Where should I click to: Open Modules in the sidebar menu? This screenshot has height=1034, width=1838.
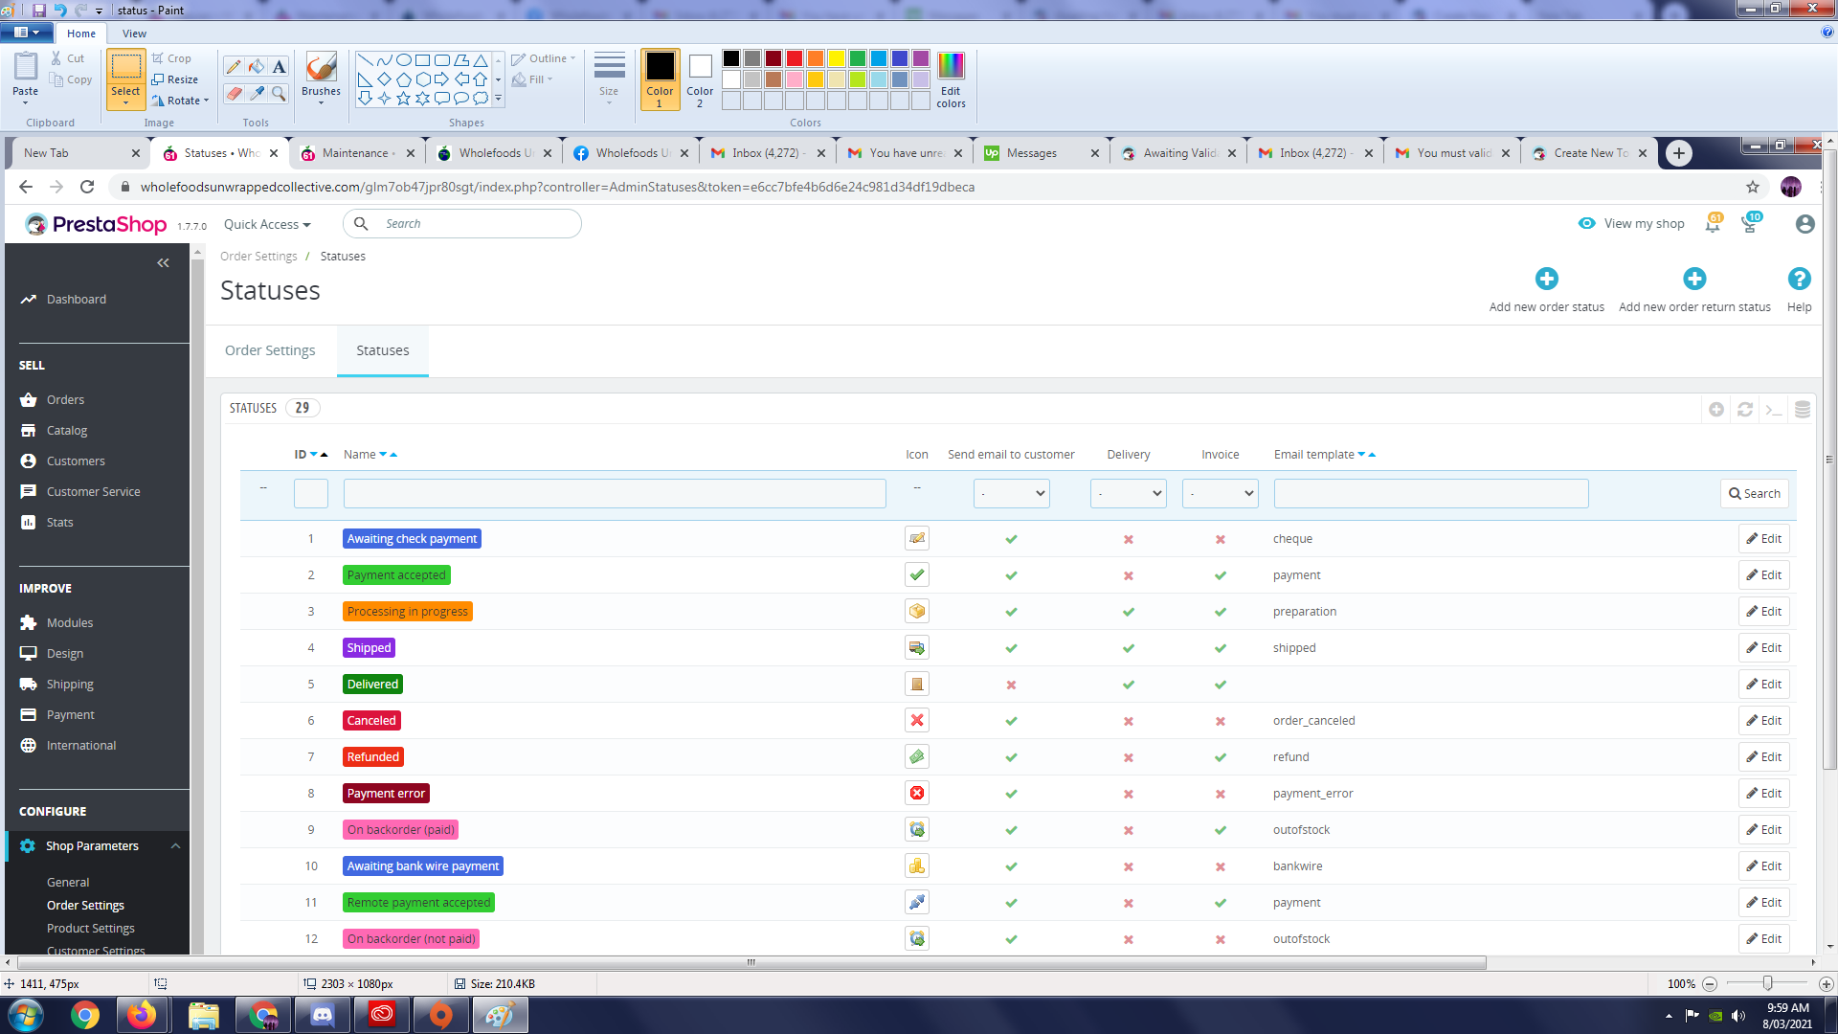point(70,623)
